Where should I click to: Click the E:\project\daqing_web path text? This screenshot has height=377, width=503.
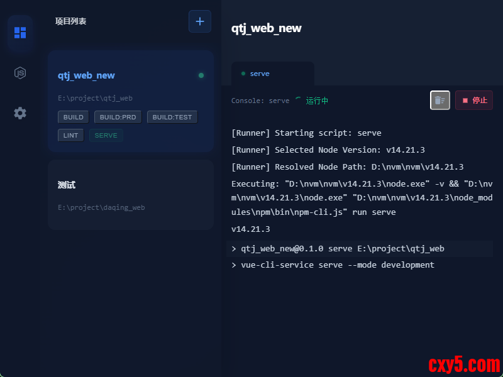101,207
